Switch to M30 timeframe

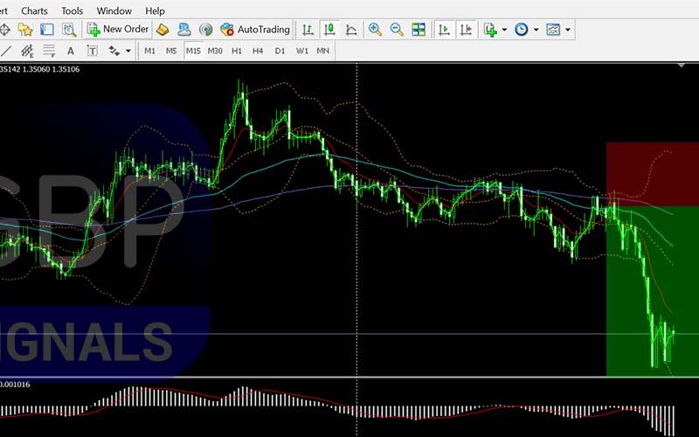point(215,51)
